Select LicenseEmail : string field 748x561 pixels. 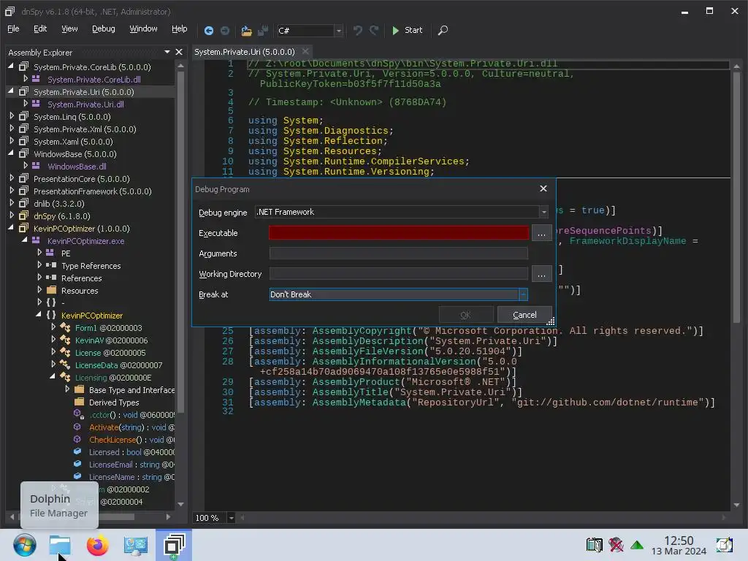click(x=131, y=464)
